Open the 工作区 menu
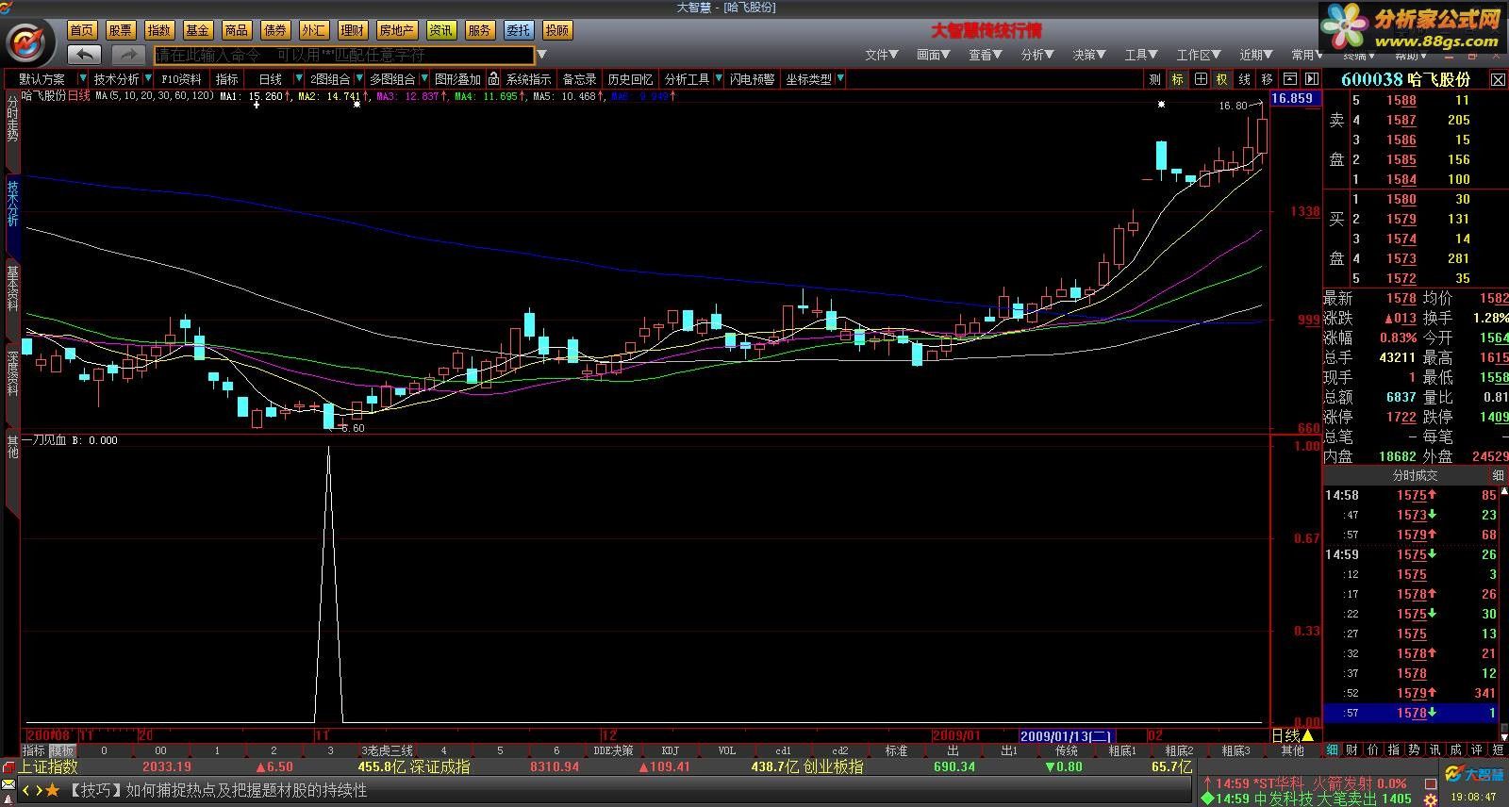 (x=1199, y=55)
